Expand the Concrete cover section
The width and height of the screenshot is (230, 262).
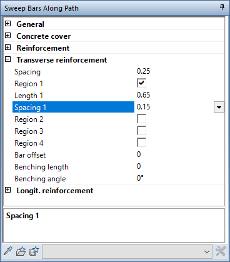pos(7,36)
